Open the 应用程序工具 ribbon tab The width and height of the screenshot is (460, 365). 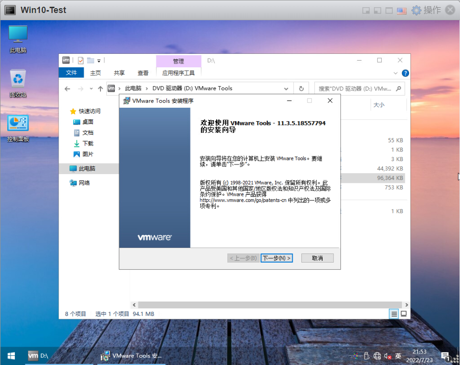pos(178,73)
